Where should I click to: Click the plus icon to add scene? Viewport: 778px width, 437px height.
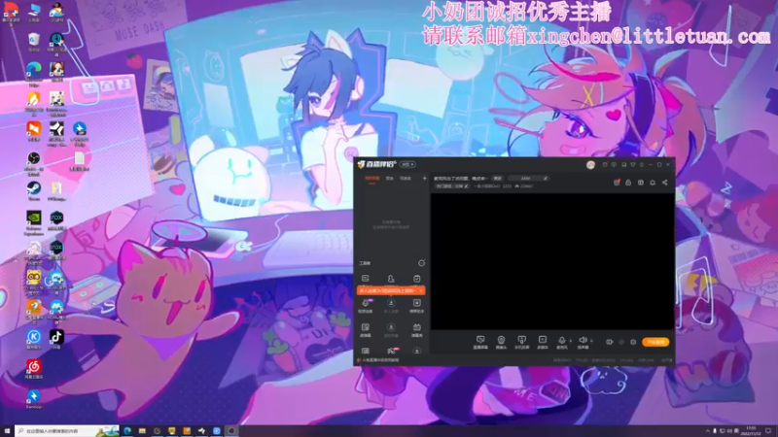pyautogui.click(x=424, y=179)
